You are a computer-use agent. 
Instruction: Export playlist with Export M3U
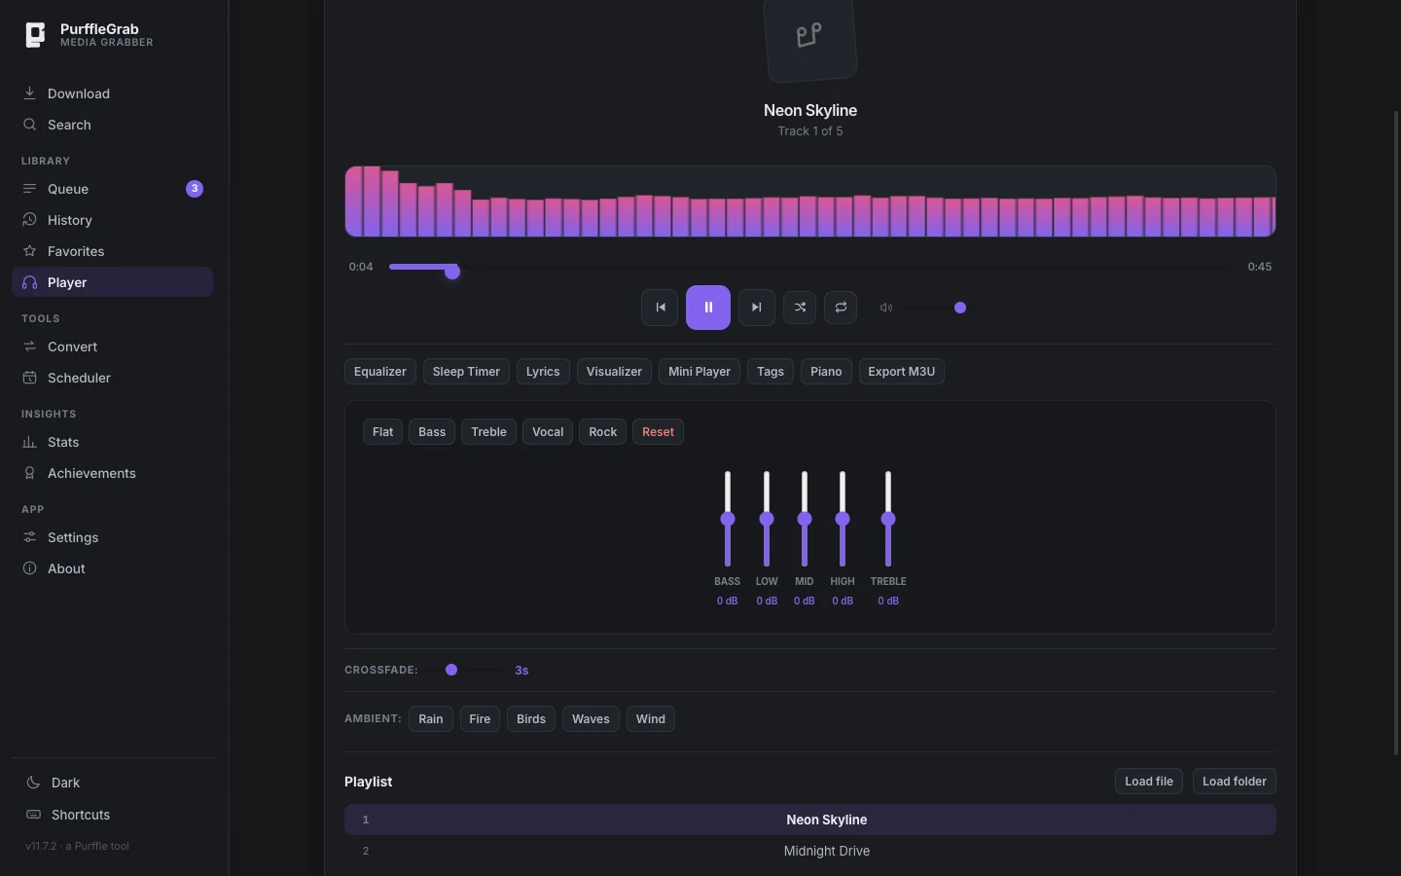tap(902, 372)
